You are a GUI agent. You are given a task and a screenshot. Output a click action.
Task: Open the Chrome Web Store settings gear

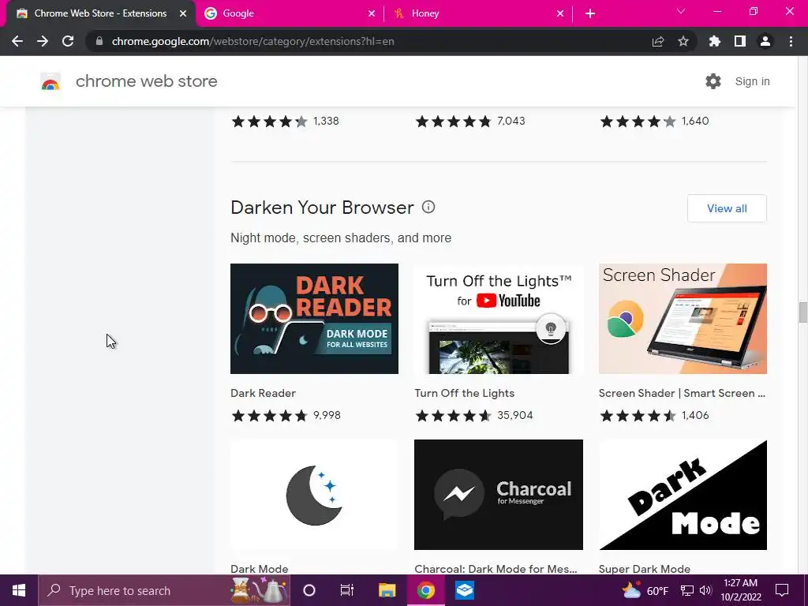[713, 81]
